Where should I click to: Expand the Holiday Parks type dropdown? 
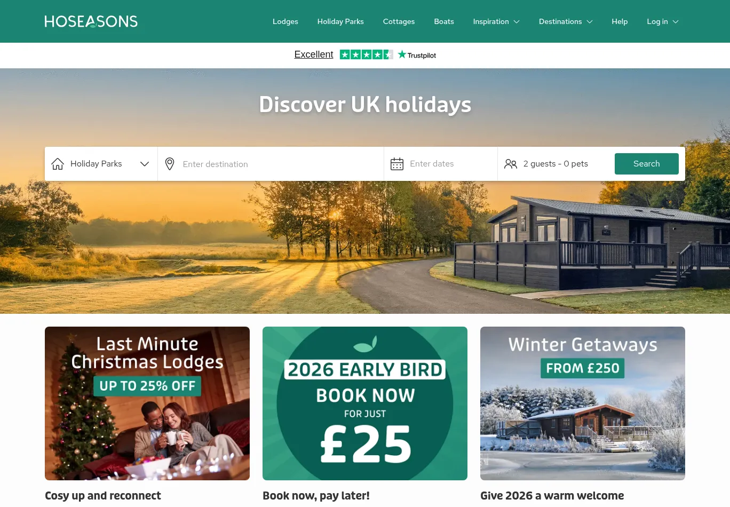tap(101, 164)
